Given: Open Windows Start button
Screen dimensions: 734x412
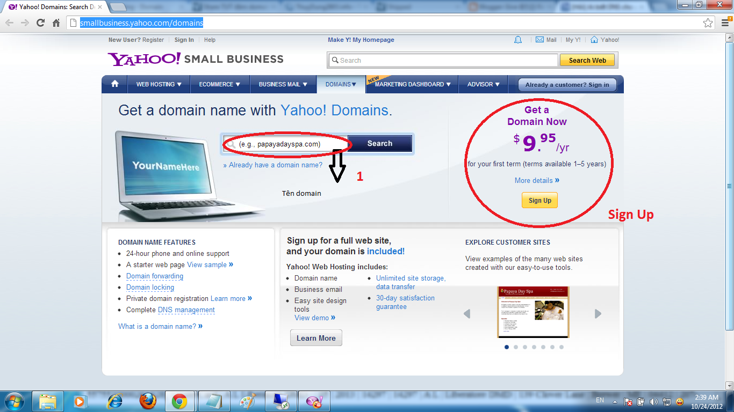Looking at the screenshot, I should pos(15,401).
